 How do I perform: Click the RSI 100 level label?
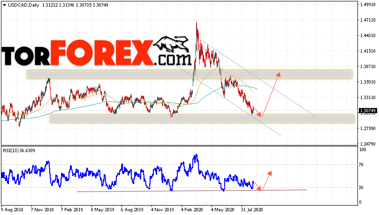pyautogui.click(x=363, y=150)
